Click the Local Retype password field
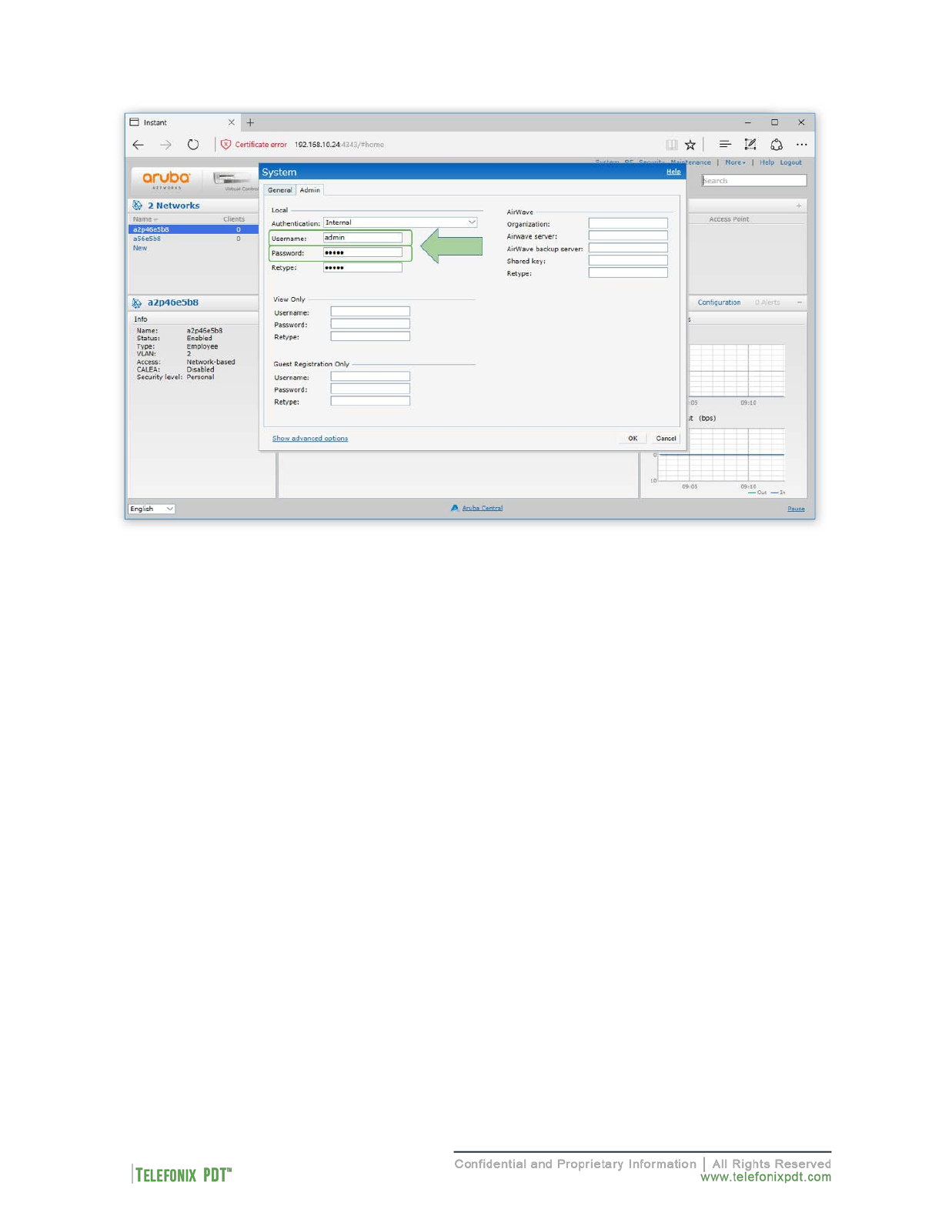The height and width of the screenshot is (1219, 942). click(x=362, y=268)
